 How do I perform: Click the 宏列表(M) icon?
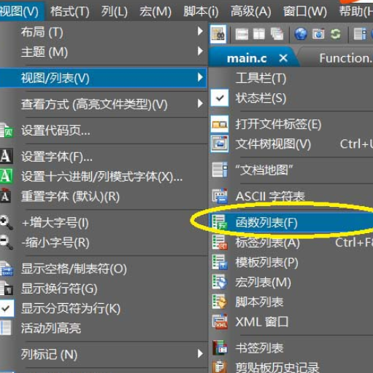coord(220,282)
